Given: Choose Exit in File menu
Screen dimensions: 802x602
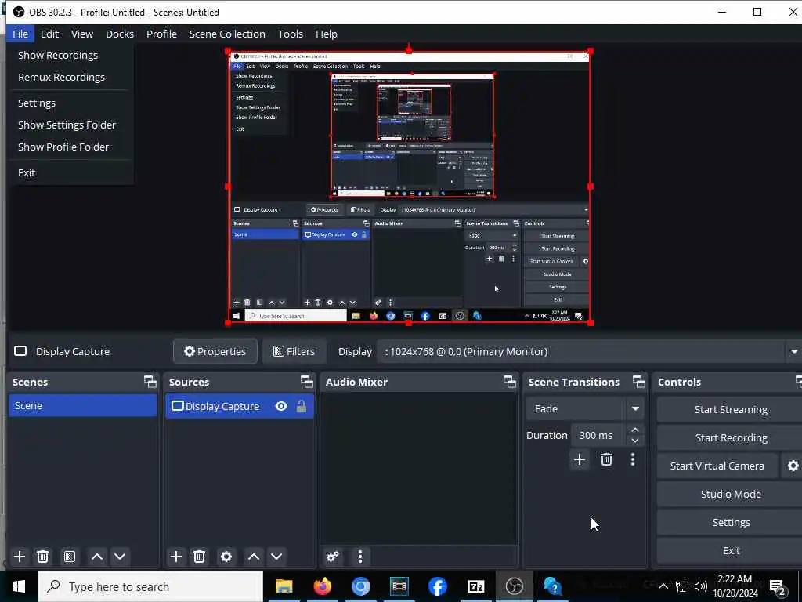Looking at the screenshot, I should 71,173.
